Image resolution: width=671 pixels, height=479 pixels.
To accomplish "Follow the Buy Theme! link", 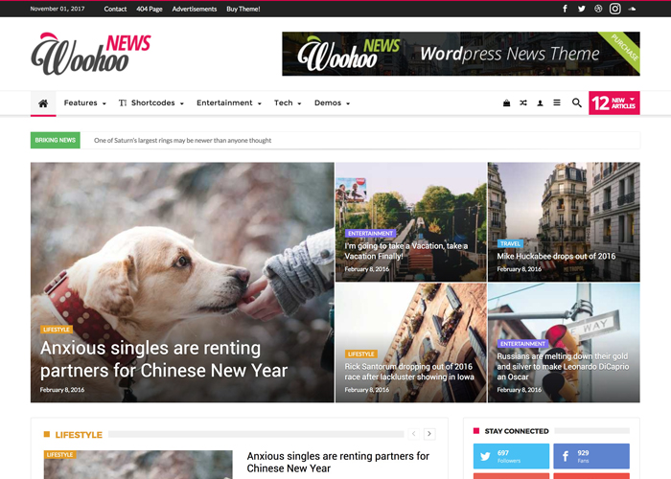I will coord(243,9).
